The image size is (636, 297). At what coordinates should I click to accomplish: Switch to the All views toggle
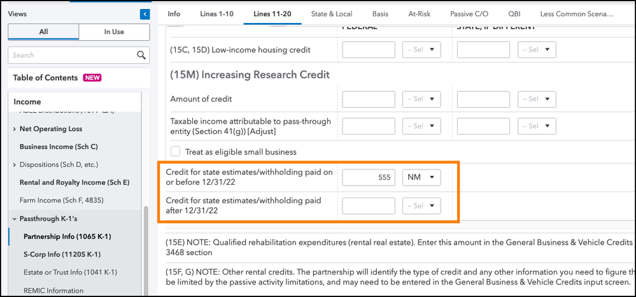pyautogui.click(x=43, y=32)
